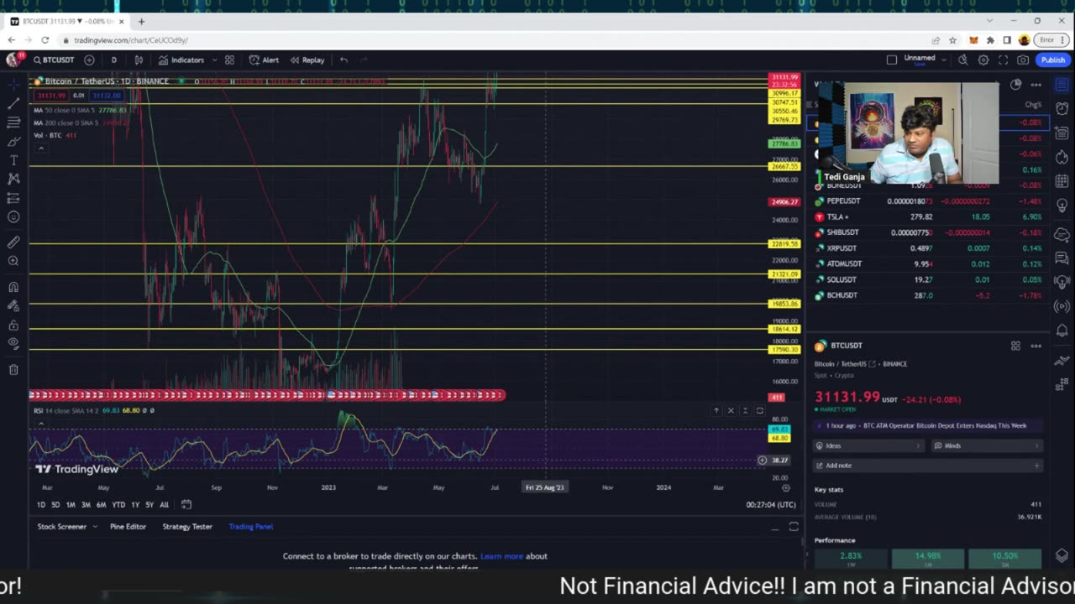Viewport: 1075px width, 604px height.
Task: Toggle magnet mode in the drawing toolbar
Action: pyautogui.click(x=13, y=287)
